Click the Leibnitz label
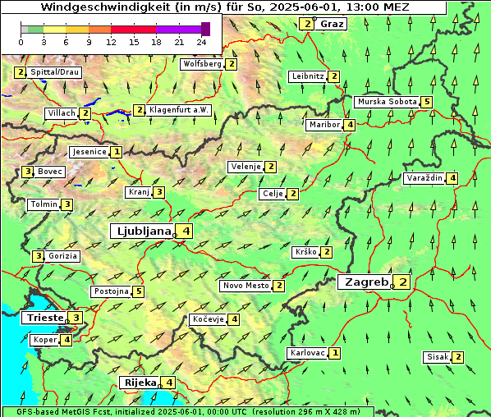 308,76
